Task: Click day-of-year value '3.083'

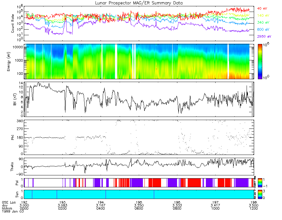Action: point(62,206)
